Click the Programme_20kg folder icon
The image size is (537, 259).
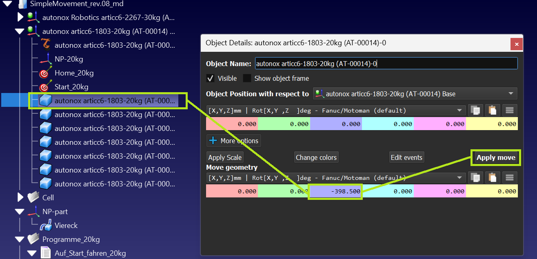pos(33,239)
